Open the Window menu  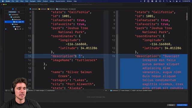69,1
